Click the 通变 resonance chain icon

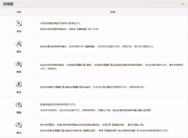pos(19,43)
